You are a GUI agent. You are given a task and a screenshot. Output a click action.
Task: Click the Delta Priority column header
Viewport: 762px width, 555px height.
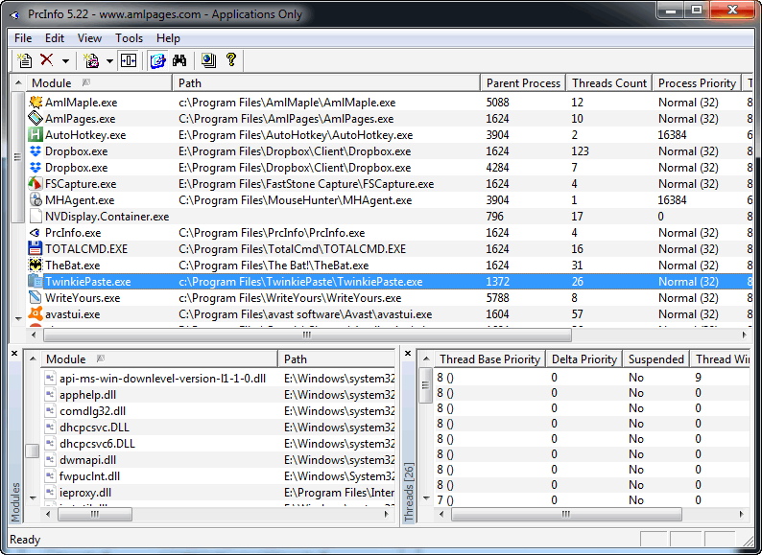click(x=584, y=359)
